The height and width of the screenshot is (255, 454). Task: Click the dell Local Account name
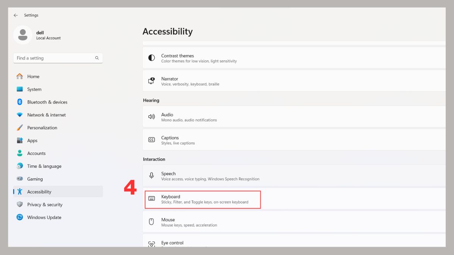tap(48, 35)
